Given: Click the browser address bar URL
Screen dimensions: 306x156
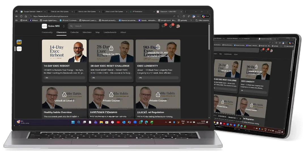Looking at the screenshot, I should 50,16.
